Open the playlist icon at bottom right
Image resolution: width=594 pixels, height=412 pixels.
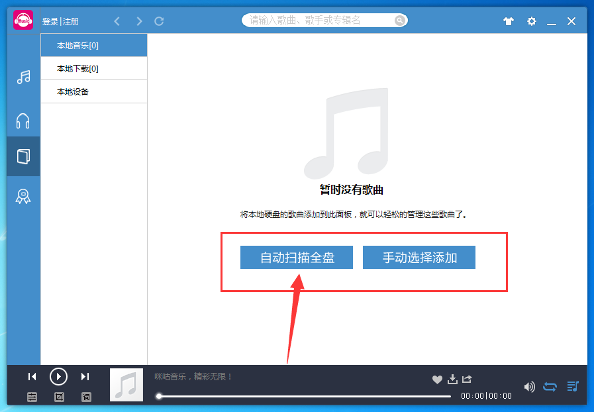(572, 387)
